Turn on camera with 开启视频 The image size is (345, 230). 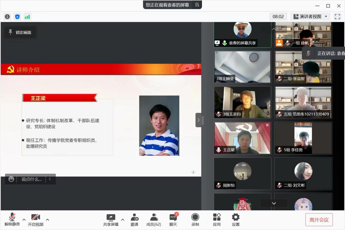coord(36,220)
